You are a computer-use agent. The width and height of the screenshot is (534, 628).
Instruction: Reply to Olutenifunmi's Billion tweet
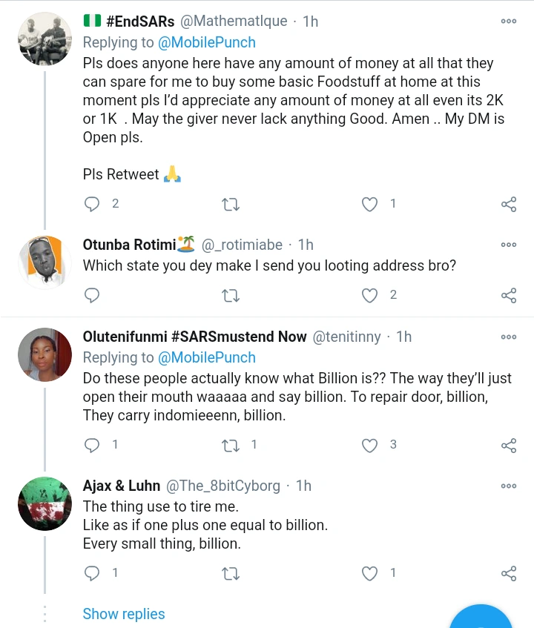(x=92, y=445)
